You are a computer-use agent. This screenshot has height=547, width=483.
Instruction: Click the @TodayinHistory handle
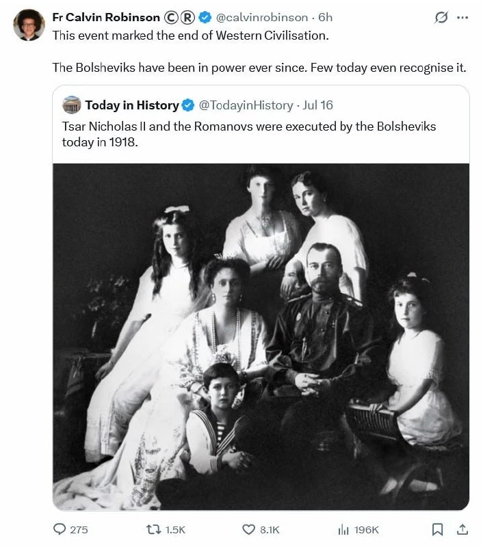246,105
